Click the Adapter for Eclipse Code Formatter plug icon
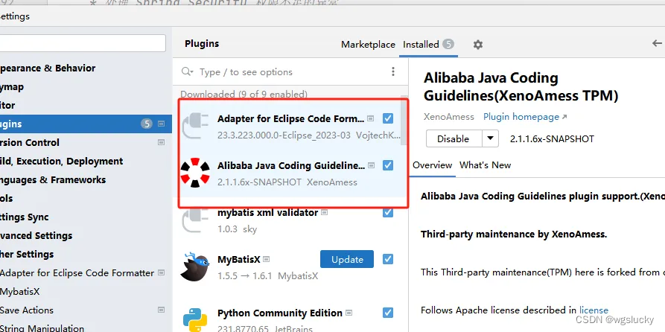Viewport: 665px width, 332px height. (x=194, y=127)
